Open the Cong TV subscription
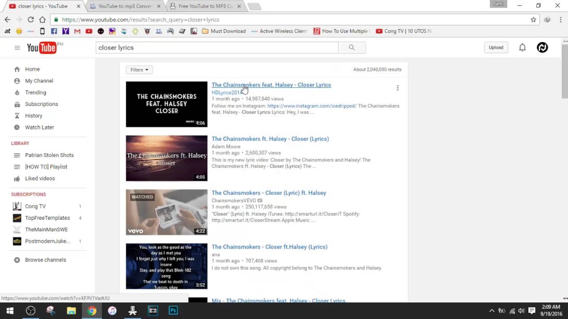This screenshot has width=568, height=319. pyautogui.click(x=35, y=206)
